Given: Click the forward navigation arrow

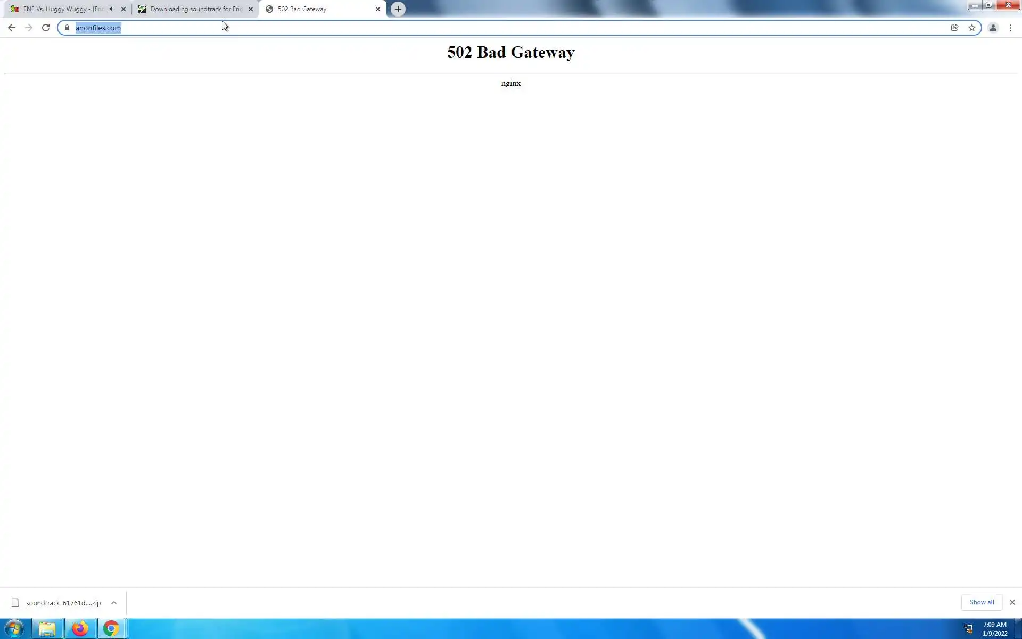Looking at the screenshot, I should pos(29,28).
